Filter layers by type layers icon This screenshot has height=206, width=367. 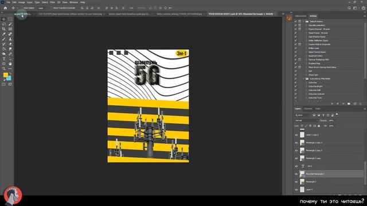tap(323, 115)
